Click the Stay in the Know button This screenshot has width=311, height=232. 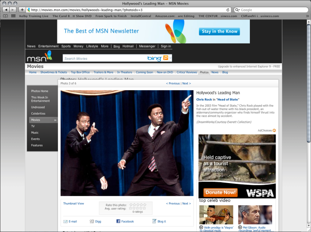point(219,32)
